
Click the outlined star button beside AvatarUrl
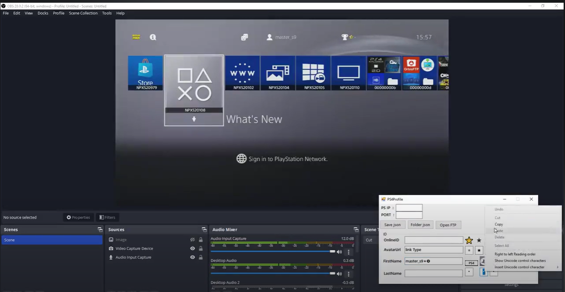point(469,250)
